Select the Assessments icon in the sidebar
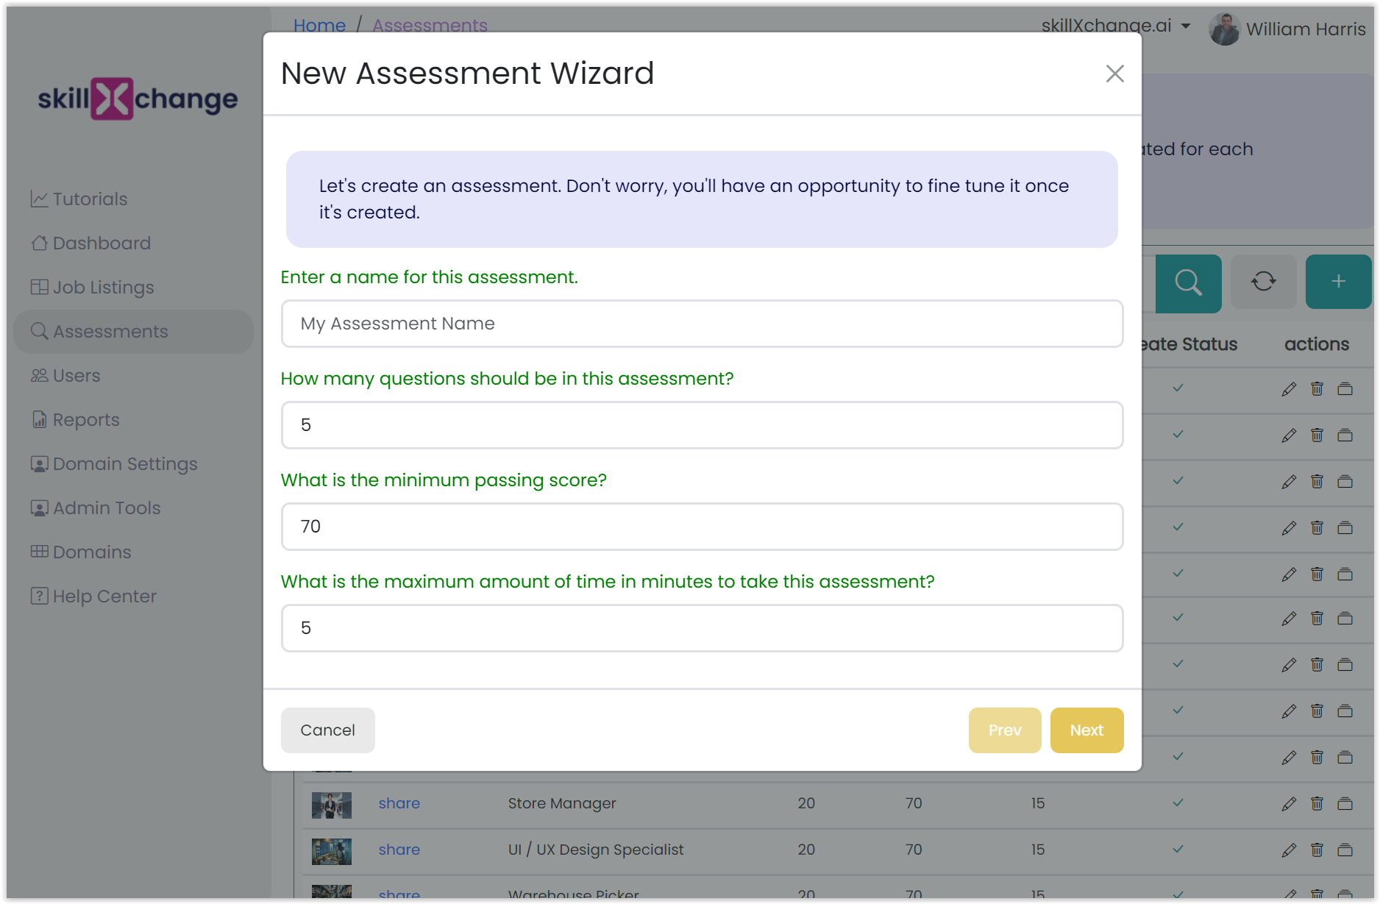 click(39, 331)
